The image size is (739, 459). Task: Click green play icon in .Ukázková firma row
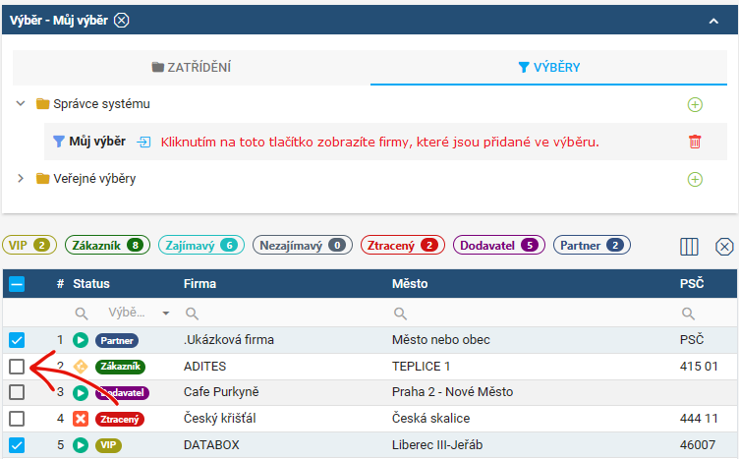(81, 340)
